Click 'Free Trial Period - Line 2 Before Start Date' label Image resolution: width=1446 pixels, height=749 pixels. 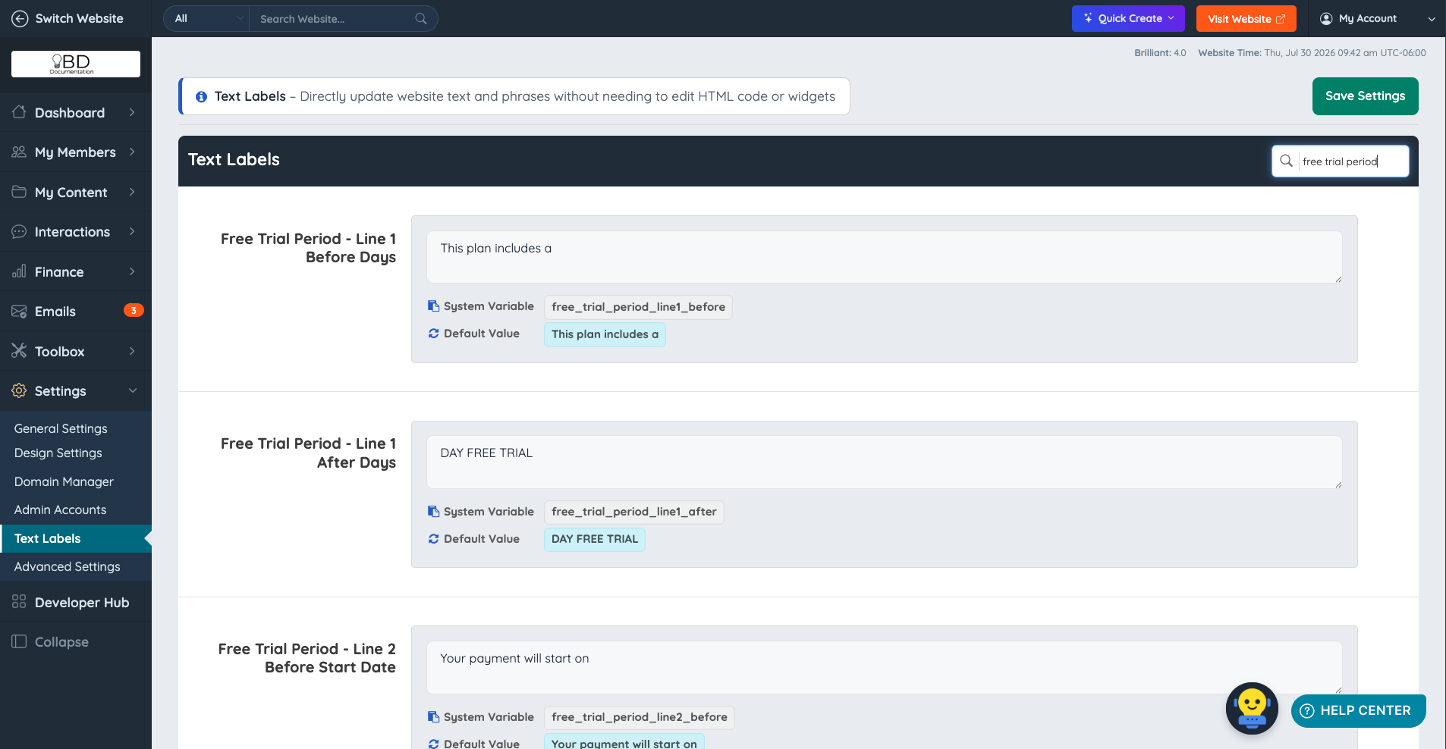tap(306, 658)
